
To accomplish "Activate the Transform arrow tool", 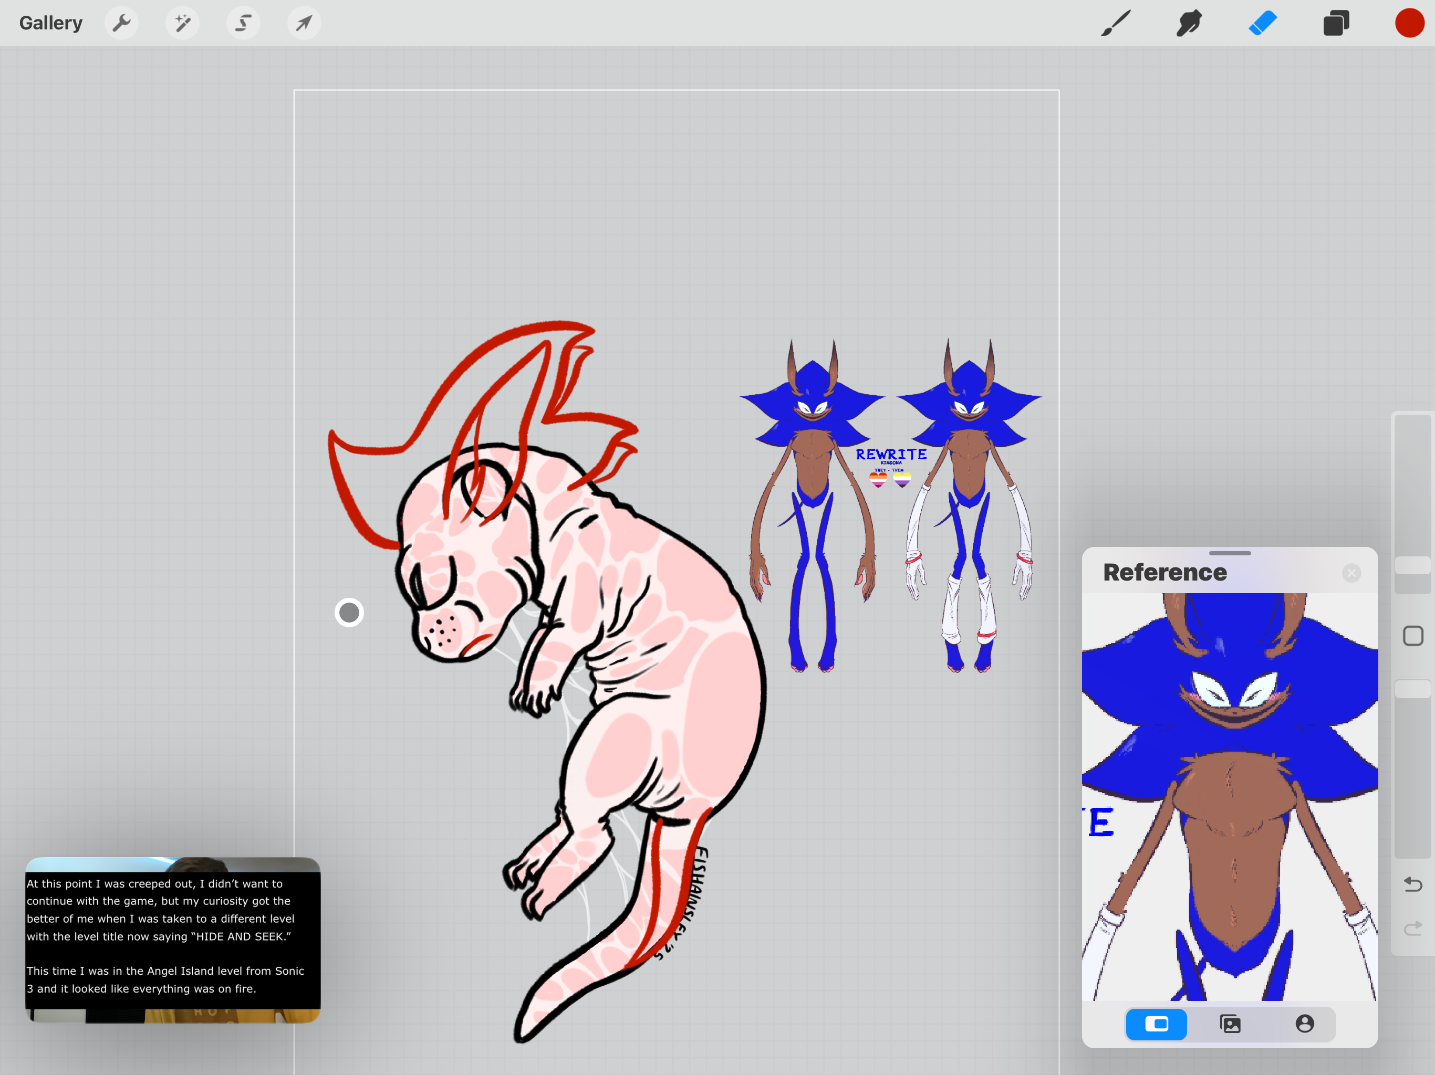I will point(304,23).
